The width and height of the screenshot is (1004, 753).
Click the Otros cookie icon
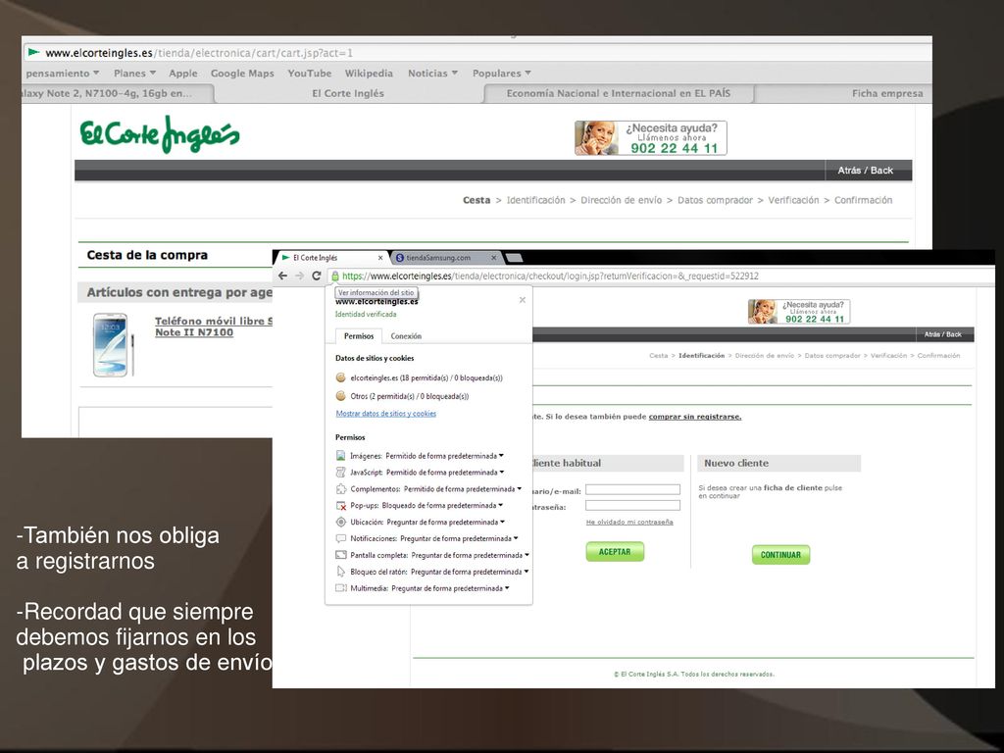[340, 396]
